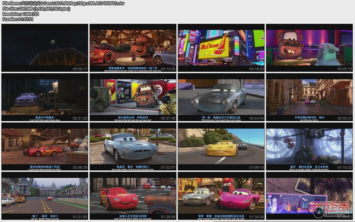
Task: Click subtitle 'No VIN scan. Got it.'
Action: tap(309, 120)
